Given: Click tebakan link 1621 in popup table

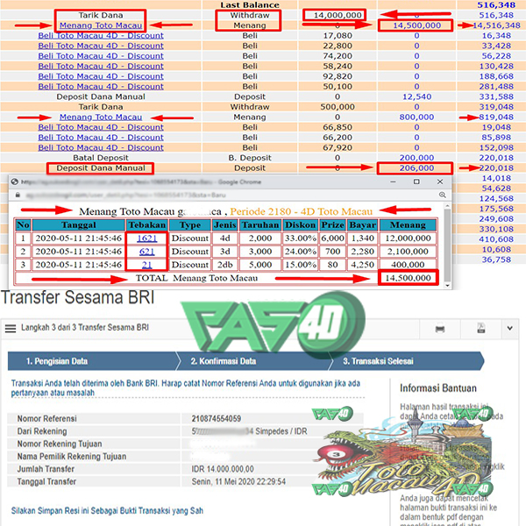Looking at the screenshot, I should click(146, 238).
